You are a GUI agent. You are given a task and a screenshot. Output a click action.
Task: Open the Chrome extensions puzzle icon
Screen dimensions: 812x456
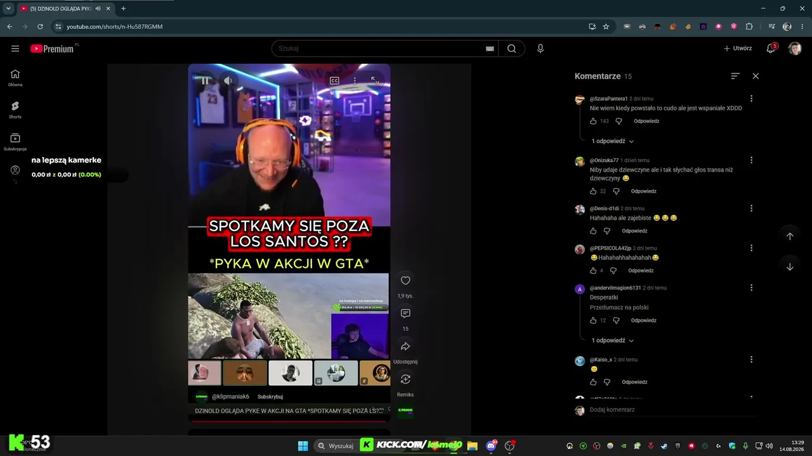click(749, 27)
